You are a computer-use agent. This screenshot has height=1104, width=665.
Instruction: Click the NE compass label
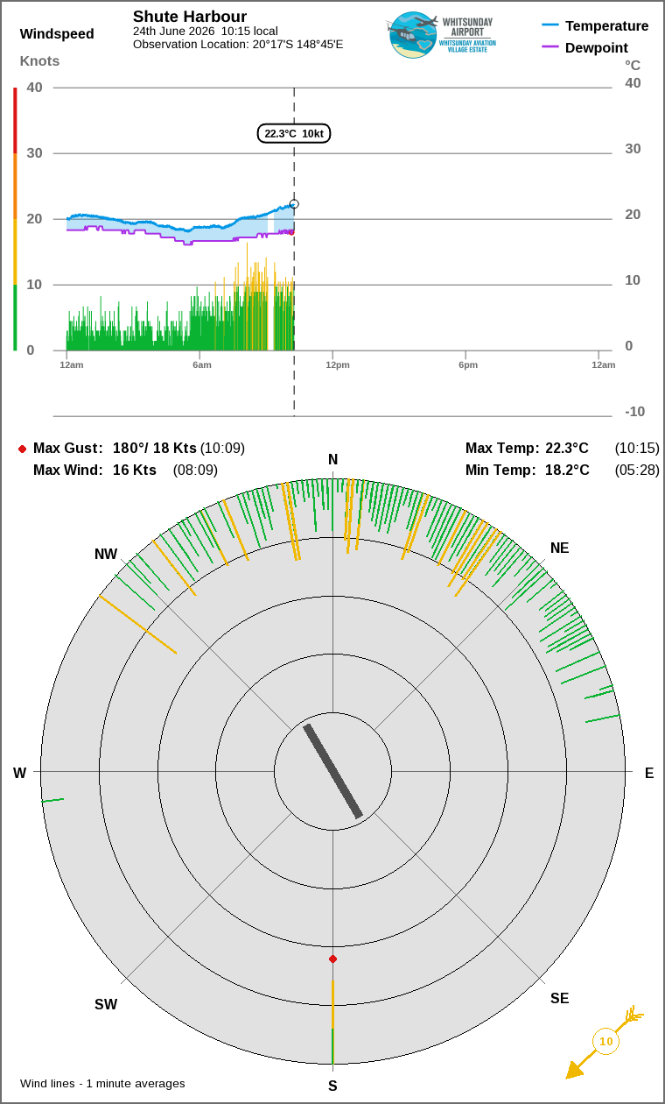pos(560,548)
